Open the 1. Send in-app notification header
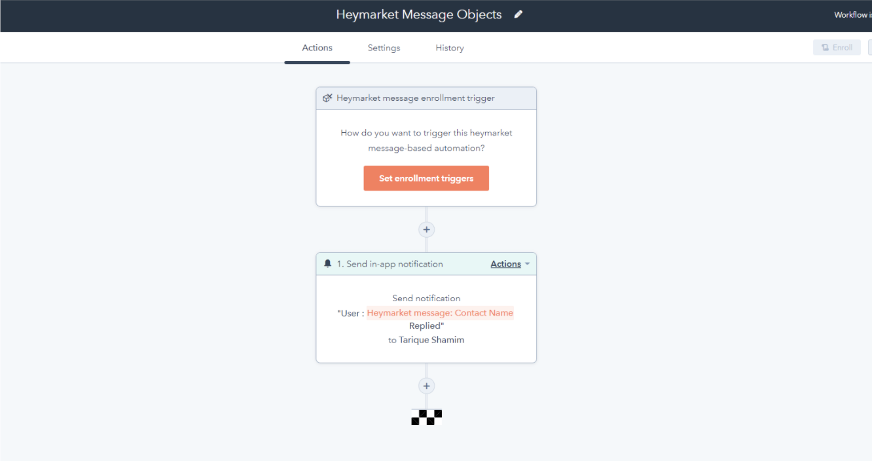The image size is (872, 461). [x=426, y=264]
